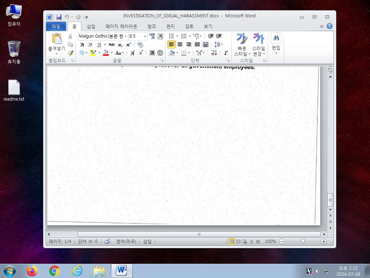Open the Editing (편집) menu
The height and width of the screenshot is (278, 370).
(276, 44)
